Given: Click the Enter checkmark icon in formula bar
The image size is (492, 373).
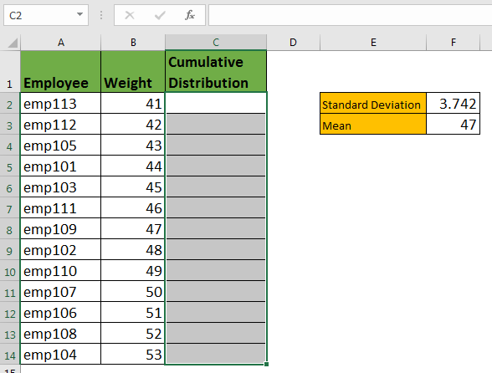Looking at the screenshot, I should click(x=160, y=15).
